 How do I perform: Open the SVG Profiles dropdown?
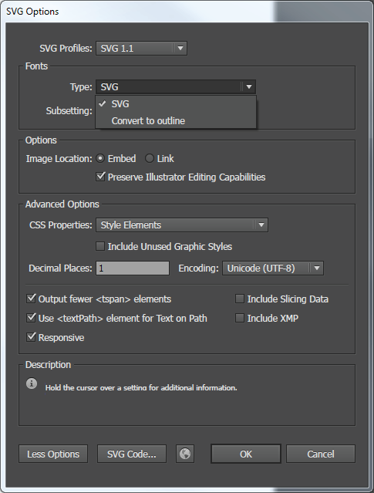click(x=141, y=49)
